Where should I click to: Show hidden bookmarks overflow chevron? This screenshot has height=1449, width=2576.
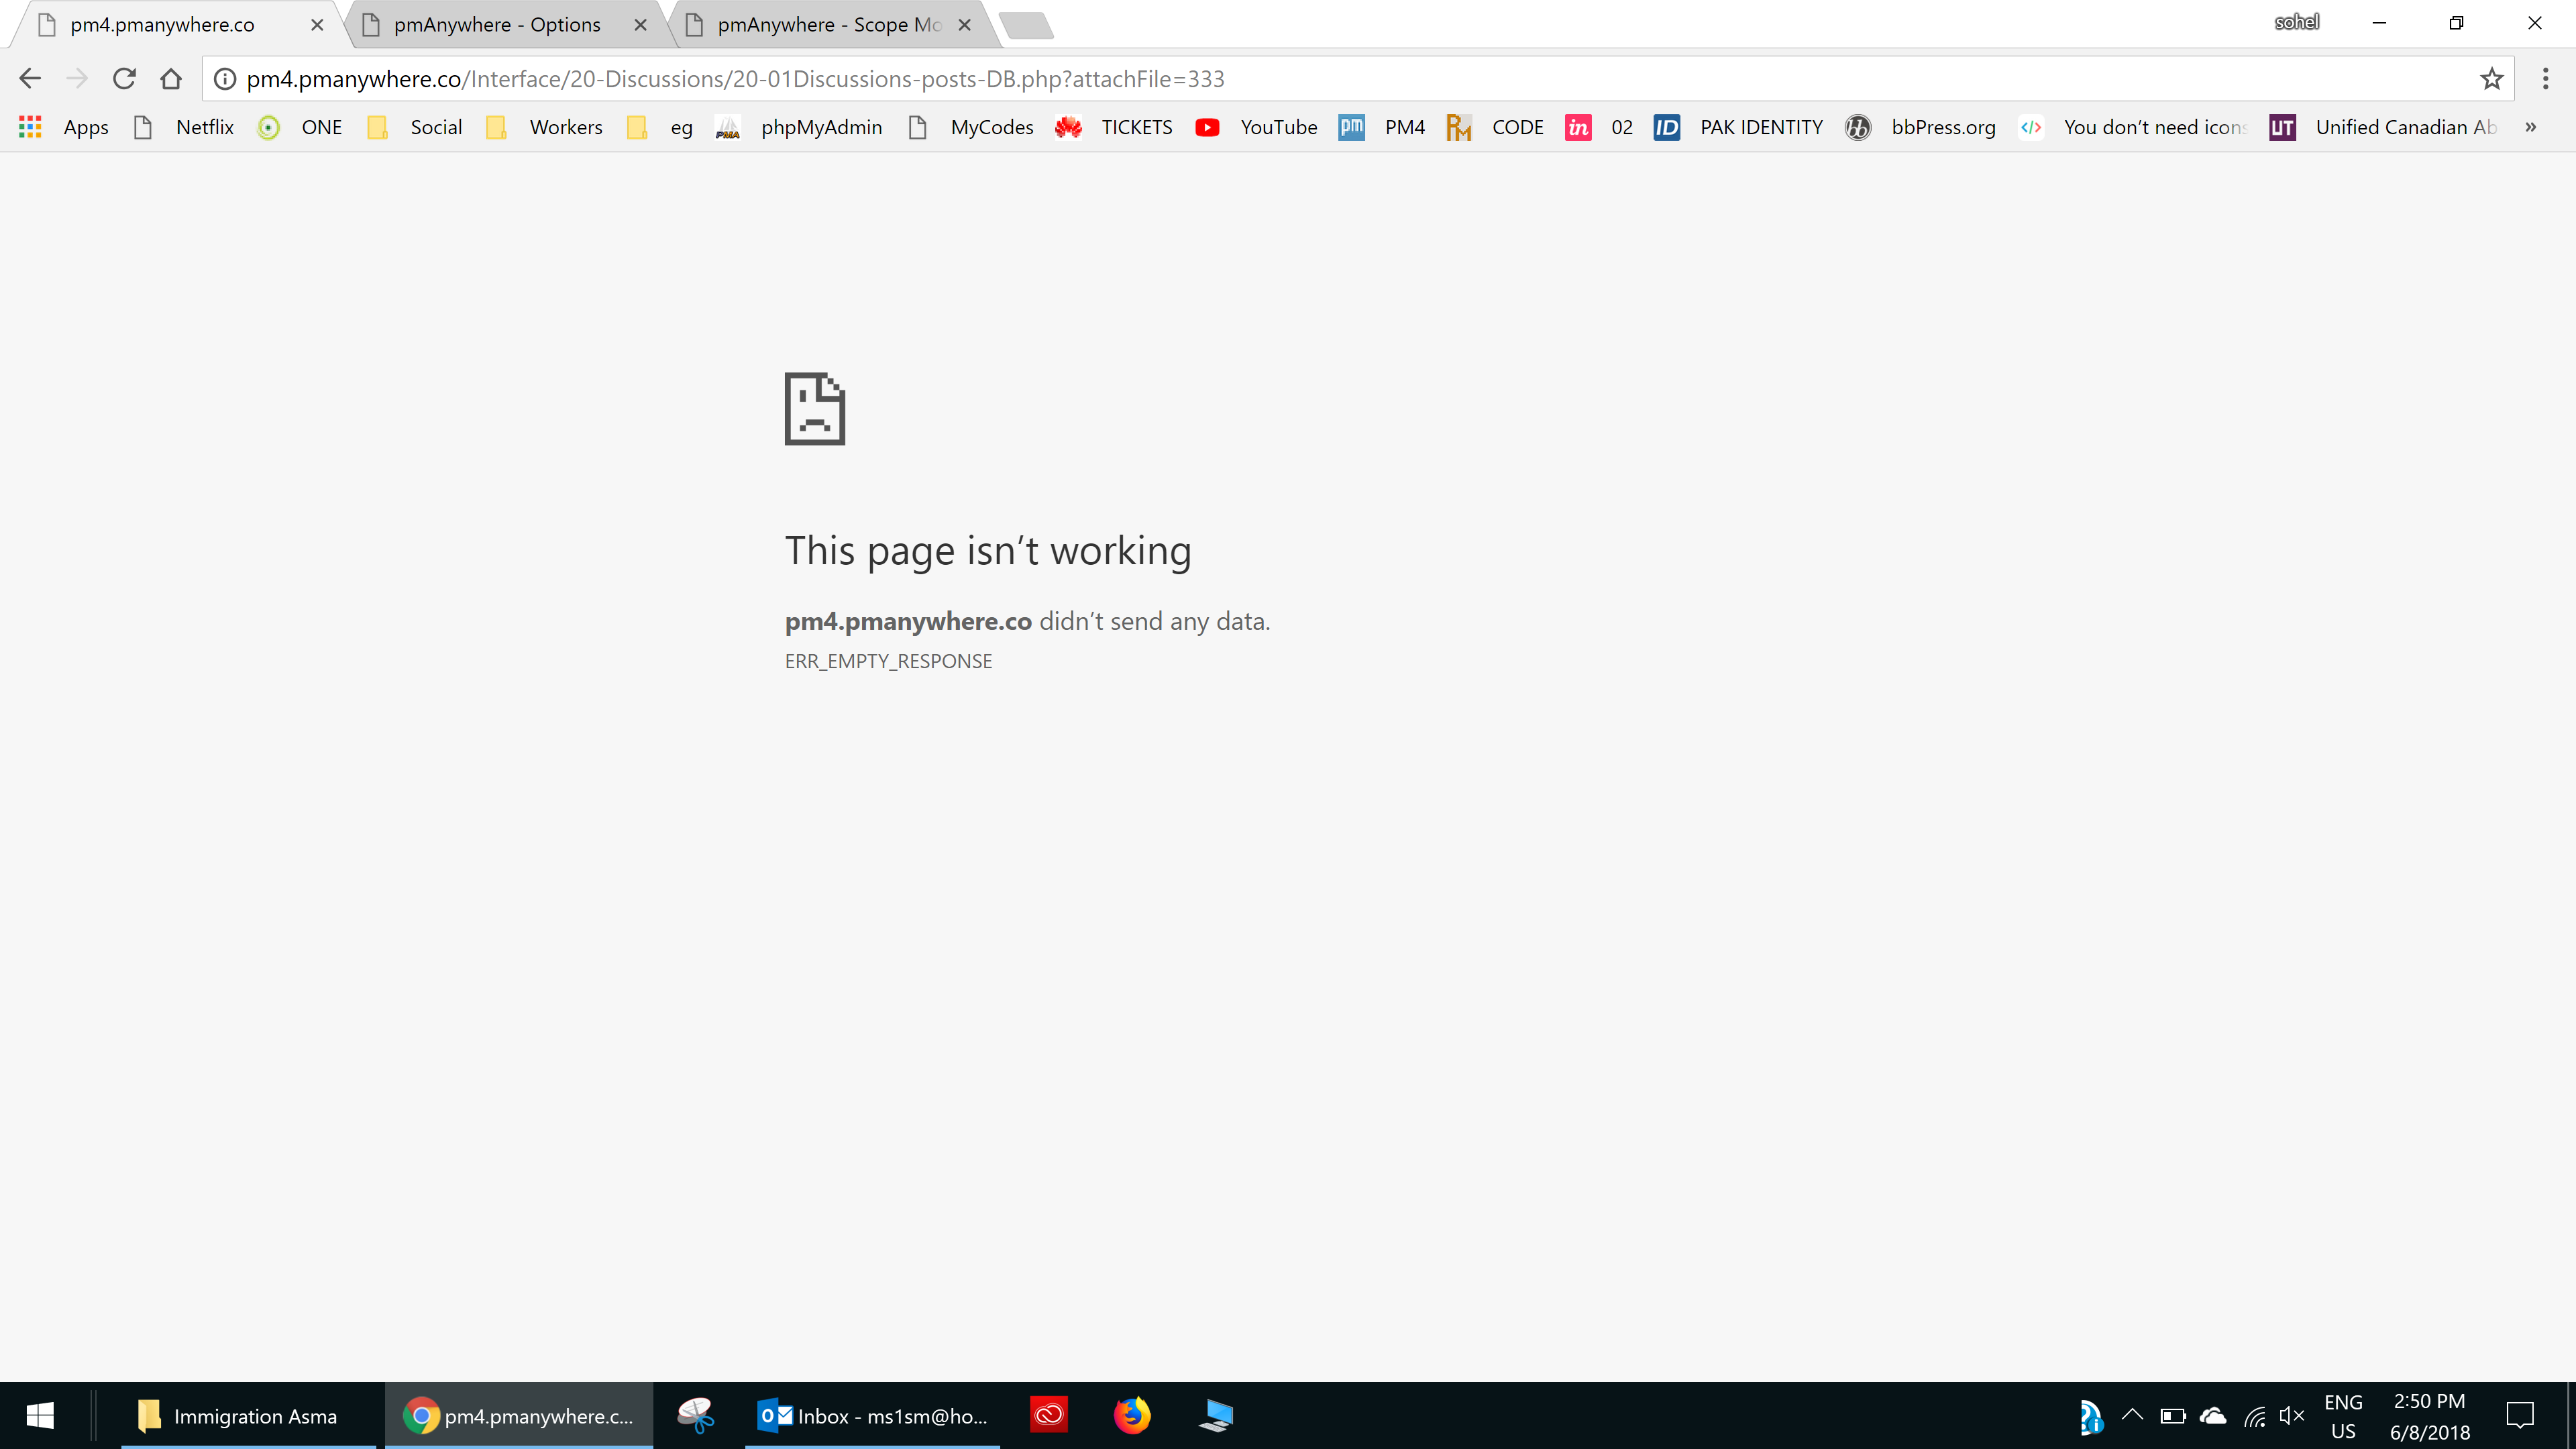pos(2530,127)
